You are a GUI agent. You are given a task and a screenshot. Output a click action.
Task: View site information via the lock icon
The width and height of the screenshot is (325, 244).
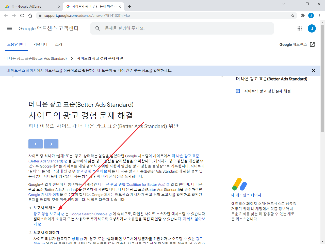click(40, 16)
